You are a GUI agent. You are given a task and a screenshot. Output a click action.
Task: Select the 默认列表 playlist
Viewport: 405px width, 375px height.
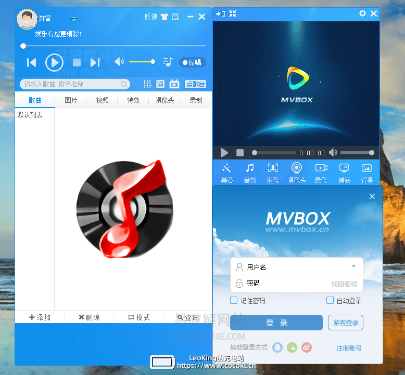pos(30,115)
